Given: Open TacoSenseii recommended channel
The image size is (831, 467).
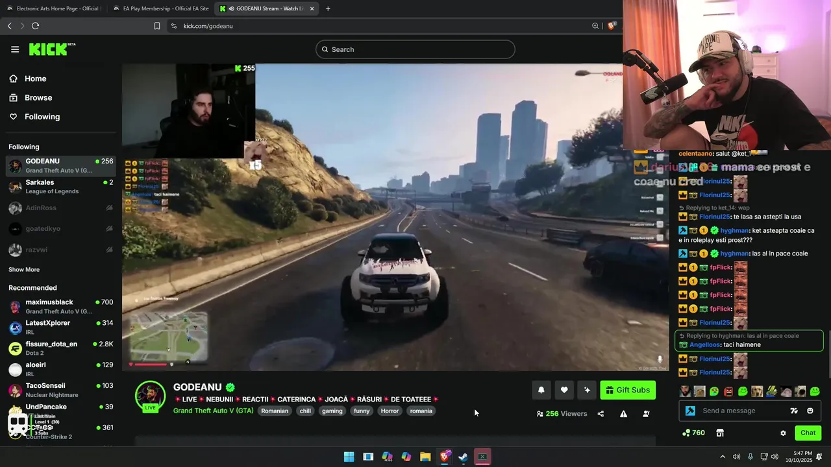Looking at the screenshot, I should click(61, 390).
